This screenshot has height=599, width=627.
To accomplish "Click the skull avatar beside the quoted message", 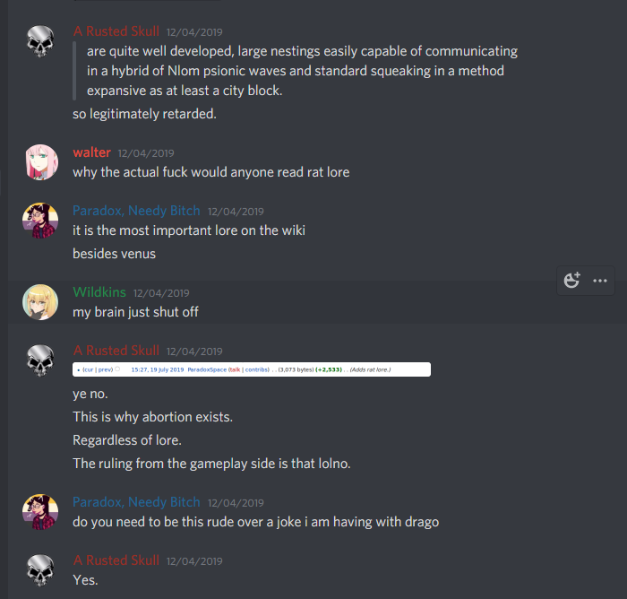I will click(x=40, y=41).
